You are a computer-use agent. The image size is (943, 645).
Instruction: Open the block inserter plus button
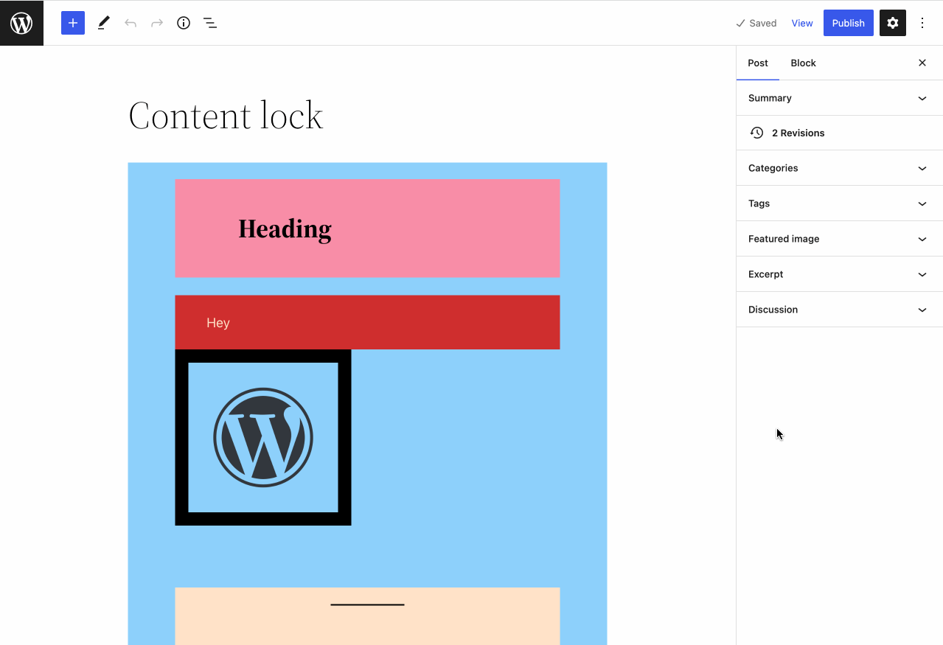[x=73, y=23]
